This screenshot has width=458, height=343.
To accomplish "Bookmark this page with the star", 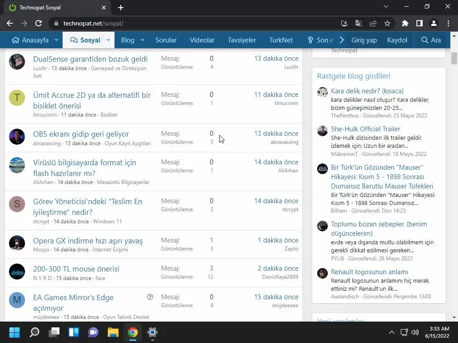I will click(x=387, y=23).
